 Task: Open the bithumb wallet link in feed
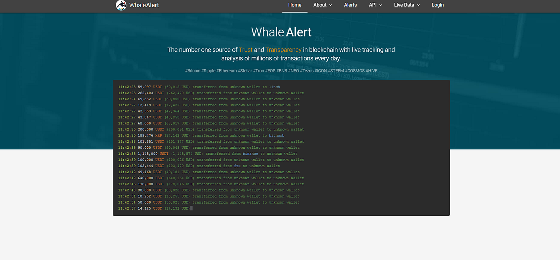pos(276,136)
